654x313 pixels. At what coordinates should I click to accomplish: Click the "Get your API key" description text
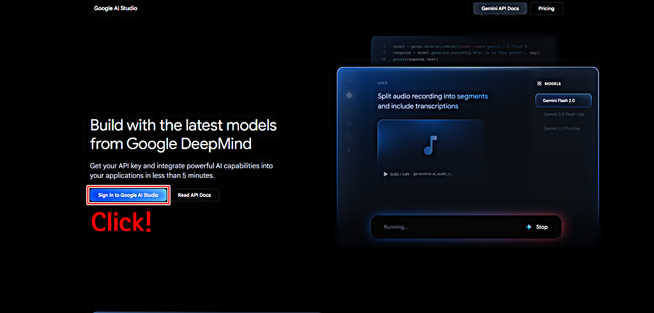click(x=181, y=171)
